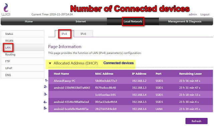
Task: Click the WE logo icon
Action: click(x=6, y=10)
